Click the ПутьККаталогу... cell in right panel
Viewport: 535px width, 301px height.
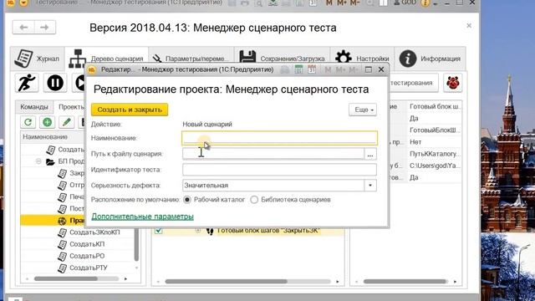click(435, 154)
